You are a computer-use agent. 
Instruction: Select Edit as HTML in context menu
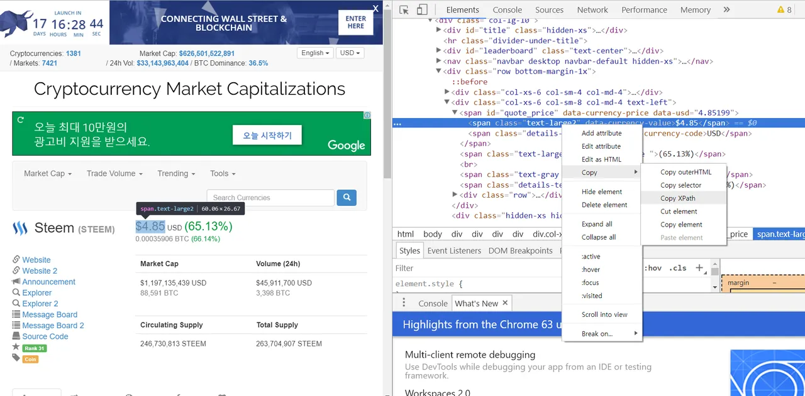(602, 159)
